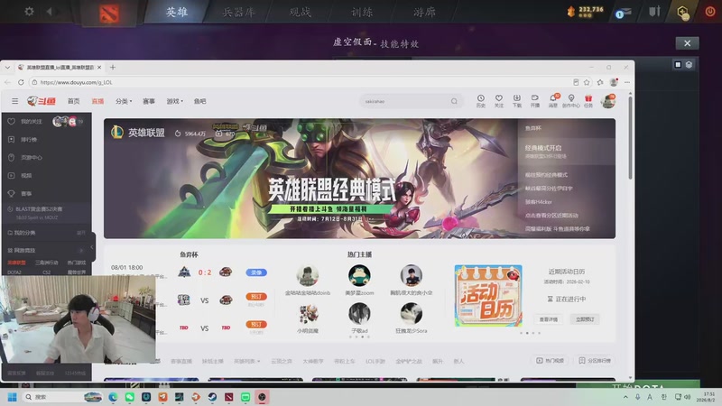Click the Dota 2 logo
Screen dimensions: 722x406
[x=109, y=14]
